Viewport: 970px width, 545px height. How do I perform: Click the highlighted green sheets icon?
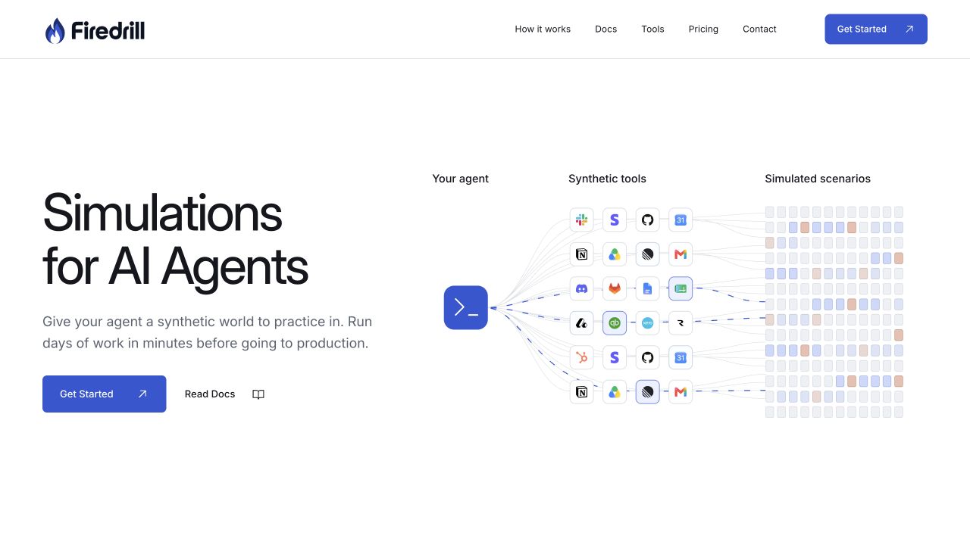pyautogui.click(x=681, y=288)
